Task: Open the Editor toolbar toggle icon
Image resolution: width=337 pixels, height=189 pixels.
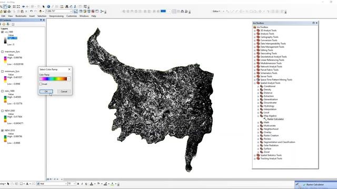Action: tap(76, 11)
